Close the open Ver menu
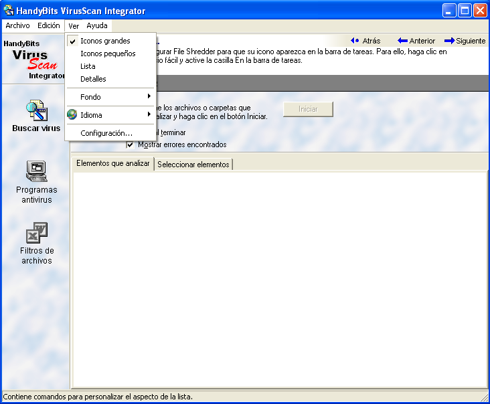The image size is (490, 404). (x=74, y=26)
